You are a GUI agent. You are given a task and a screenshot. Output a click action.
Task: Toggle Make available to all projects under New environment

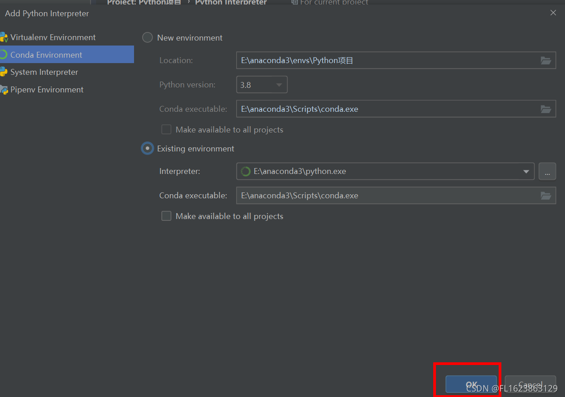(x=167, y=129)
